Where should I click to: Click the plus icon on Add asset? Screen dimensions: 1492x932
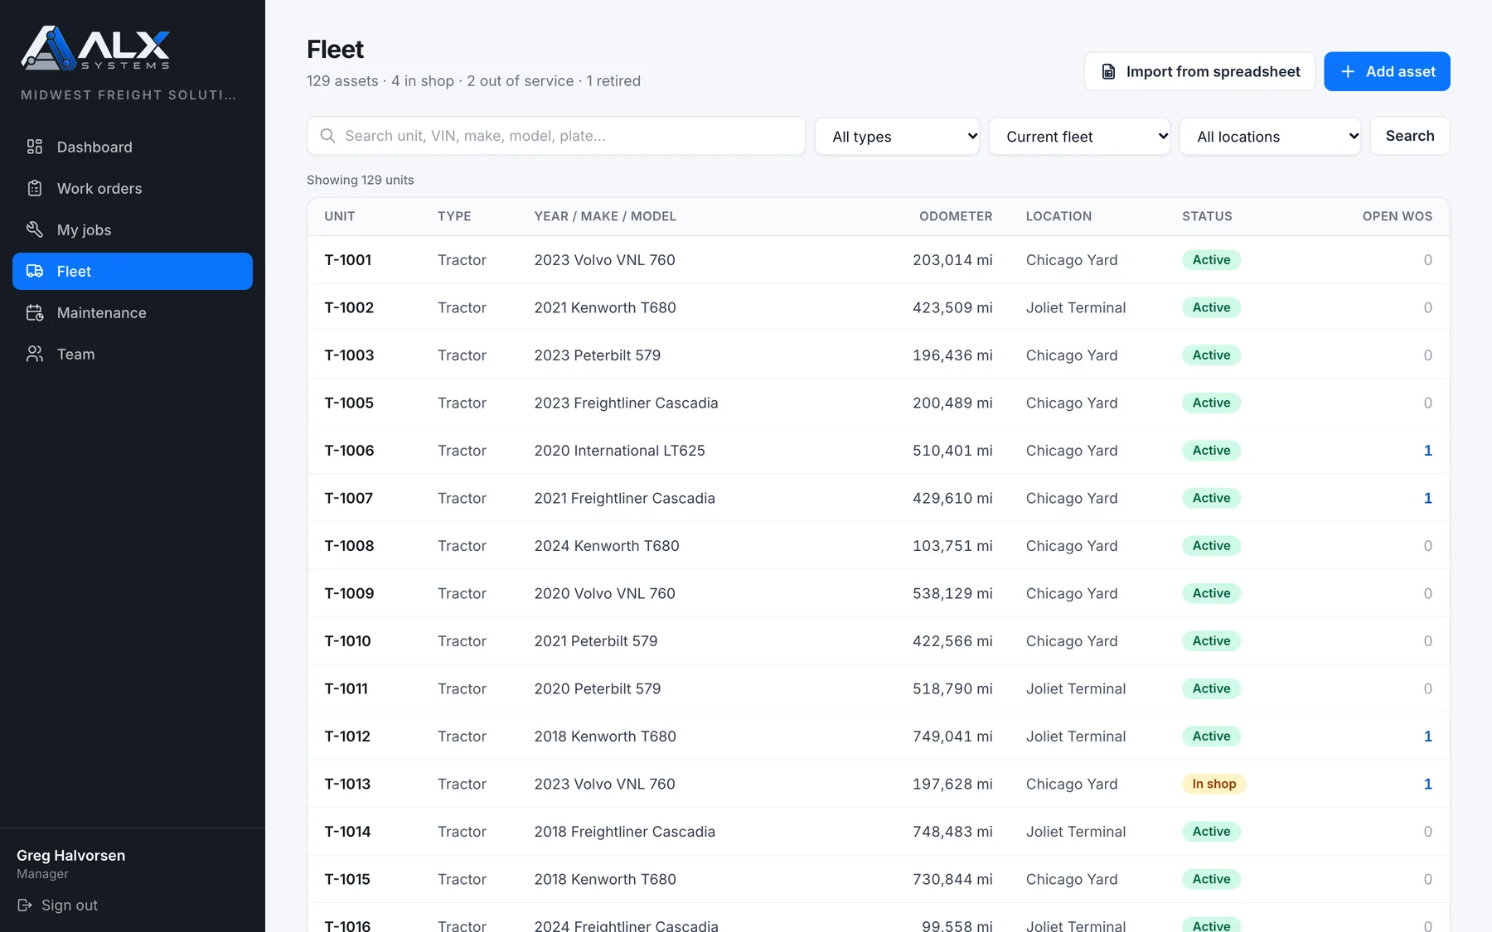[1348, 72]
